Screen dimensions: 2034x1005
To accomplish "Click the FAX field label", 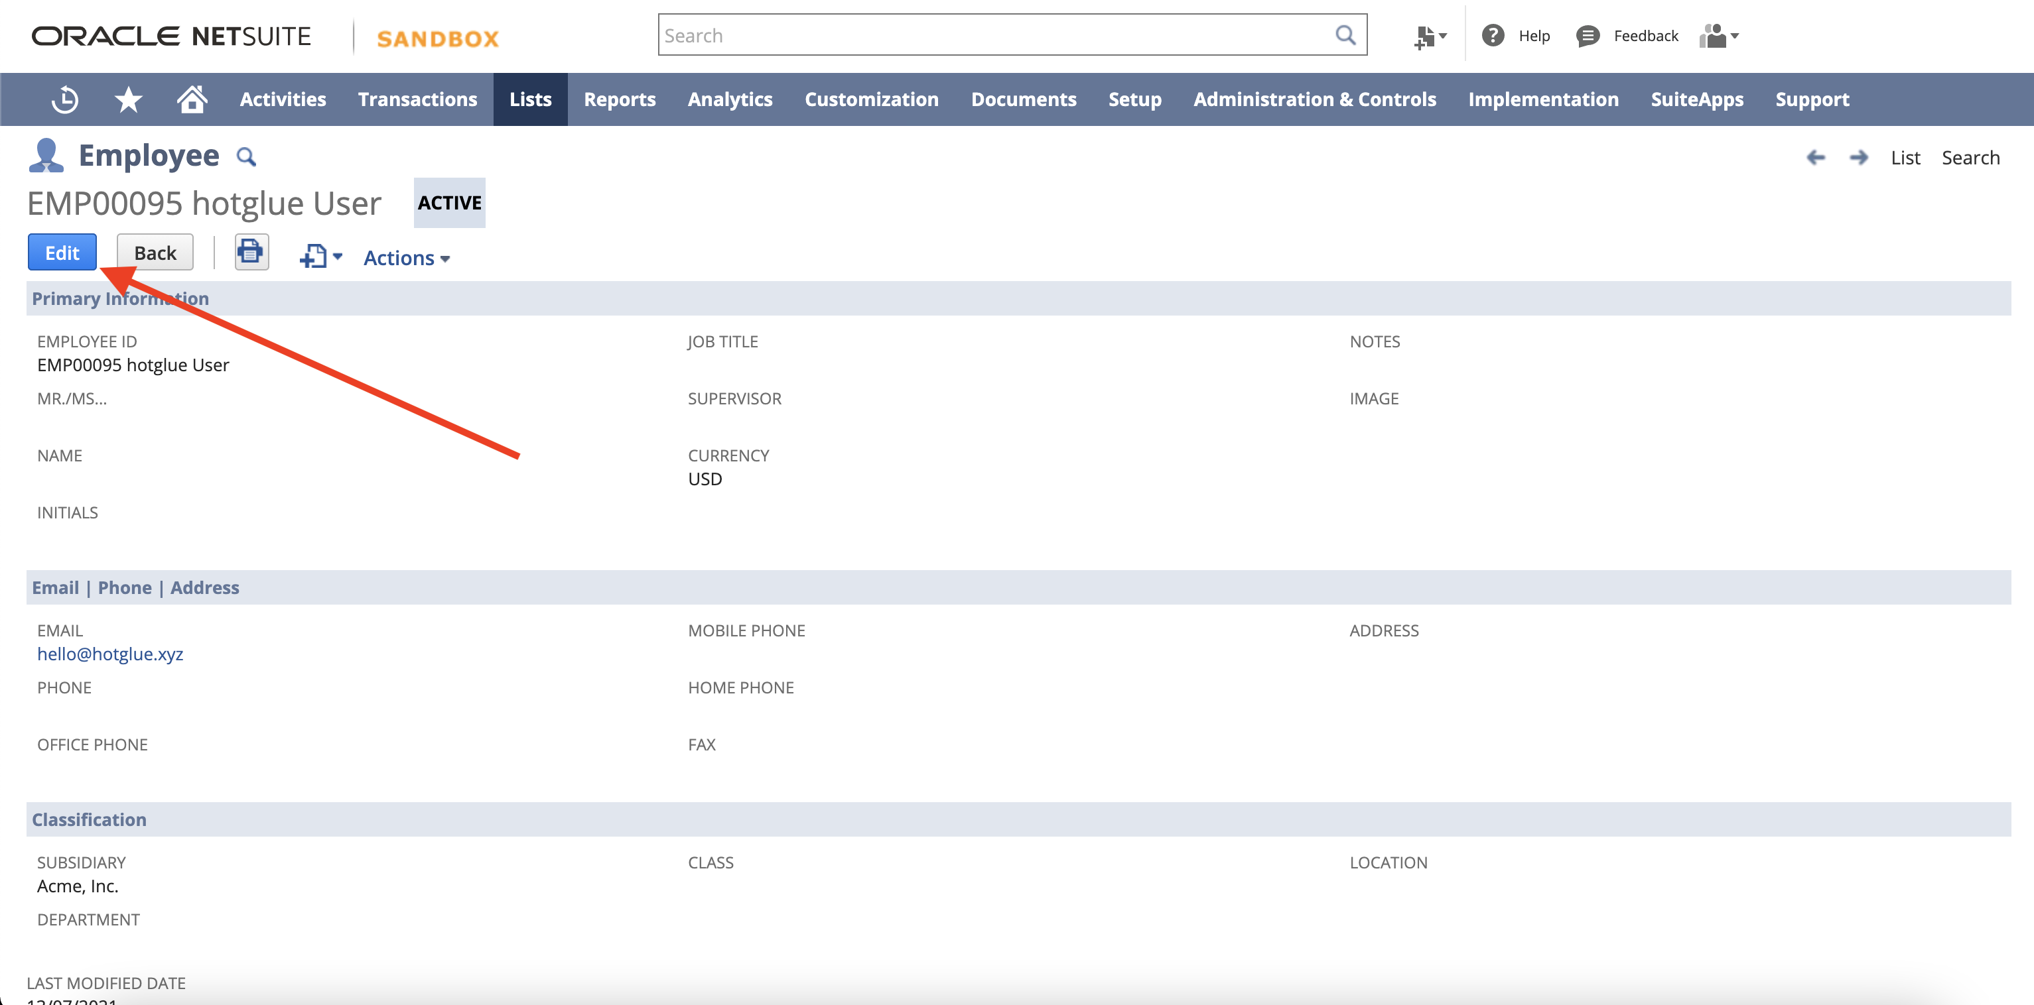I will coord(702,744).
